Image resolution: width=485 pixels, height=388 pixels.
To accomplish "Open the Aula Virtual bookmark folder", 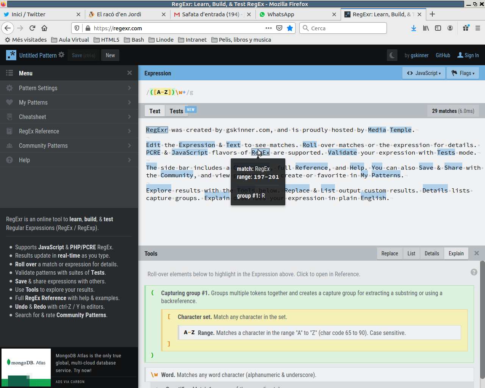I will (70, 40).
